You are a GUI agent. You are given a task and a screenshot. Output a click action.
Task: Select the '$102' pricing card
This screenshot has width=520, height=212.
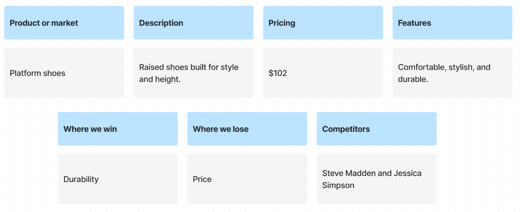pyautogui.click(x=323, y=73)
